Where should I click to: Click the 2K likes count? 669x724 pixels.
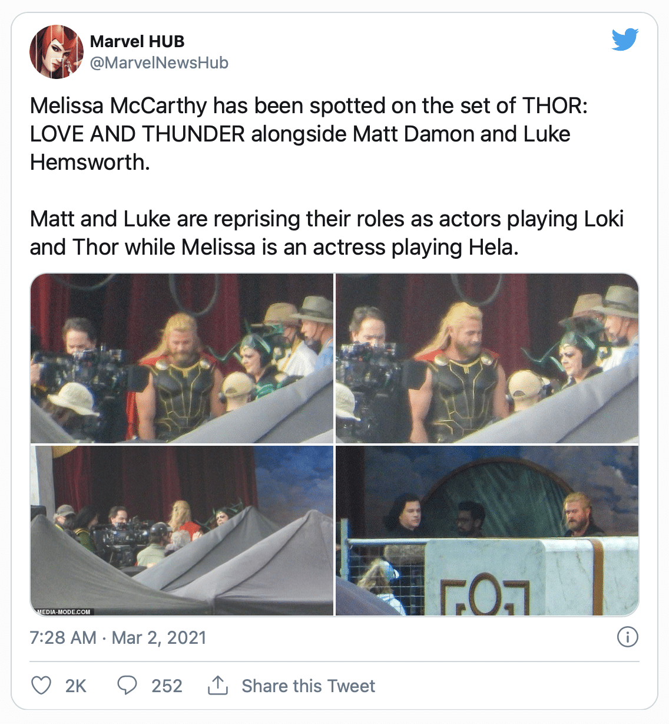click(x=75, y=686)
